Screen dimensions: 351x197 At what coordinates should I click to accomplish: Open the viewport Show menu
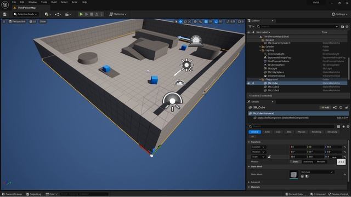[x=43, y=21]
